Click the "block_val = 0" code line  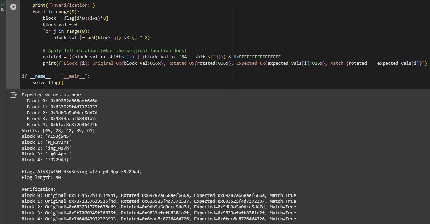[60, 25]
